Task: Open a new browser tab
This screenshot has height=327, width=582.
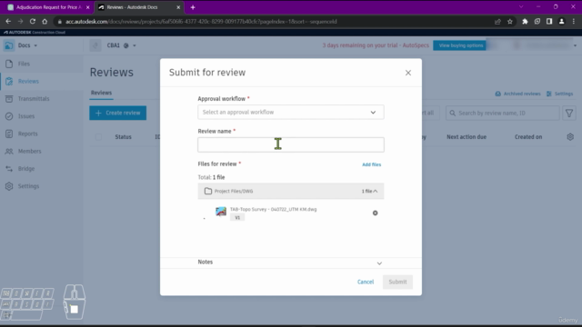Action: pos(193,7)
